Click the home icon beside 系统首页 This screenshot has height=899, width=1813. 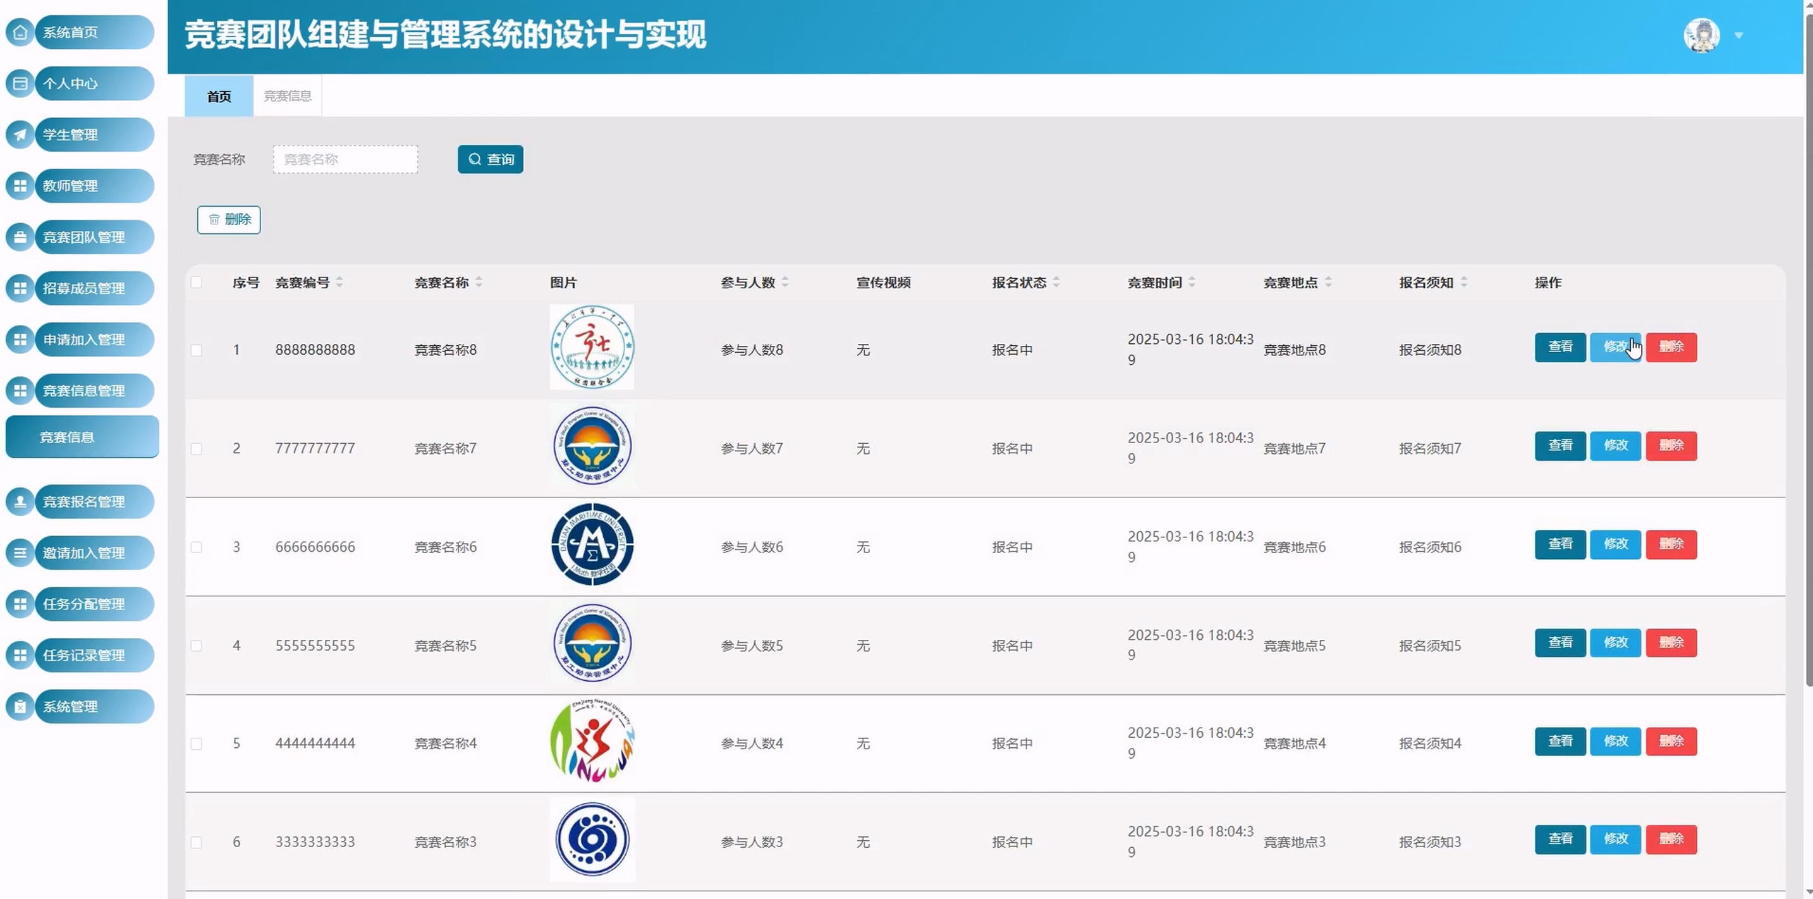(x=20, y=32)
